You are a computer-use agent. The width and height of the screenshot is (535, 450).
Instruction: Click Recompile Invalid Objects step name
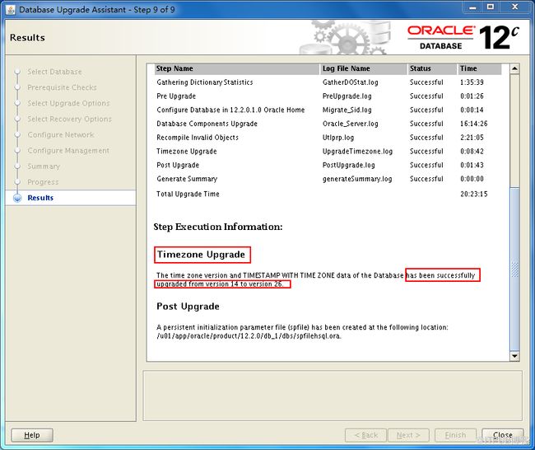(198, 138)
